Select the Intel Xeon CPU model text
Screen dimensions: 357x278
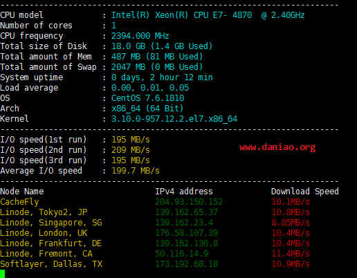208,15
